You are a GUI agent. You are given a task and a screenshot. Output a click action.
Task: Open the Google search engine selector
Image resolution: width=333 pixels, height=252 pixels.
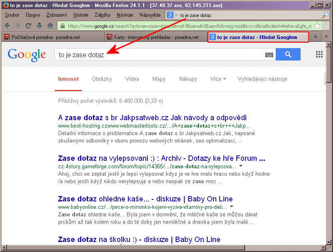click(172, 15)
